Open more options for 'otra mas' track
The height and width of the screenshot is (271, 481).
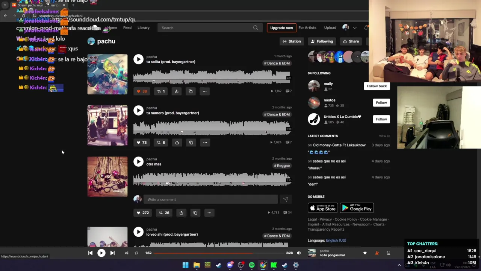[x=209, y=213]
